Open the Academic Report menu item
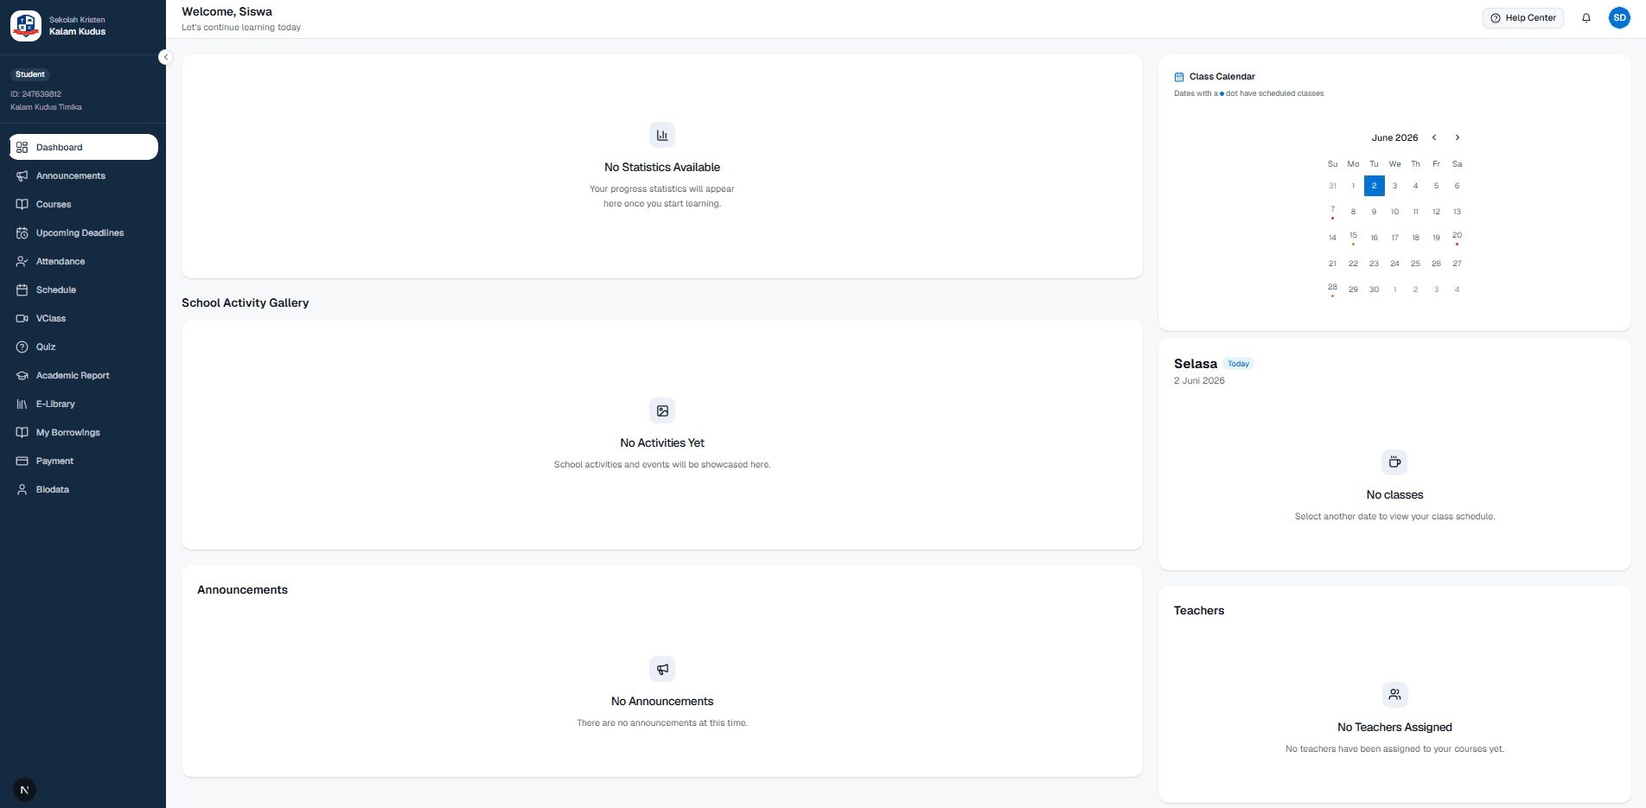 pos(84,375)
